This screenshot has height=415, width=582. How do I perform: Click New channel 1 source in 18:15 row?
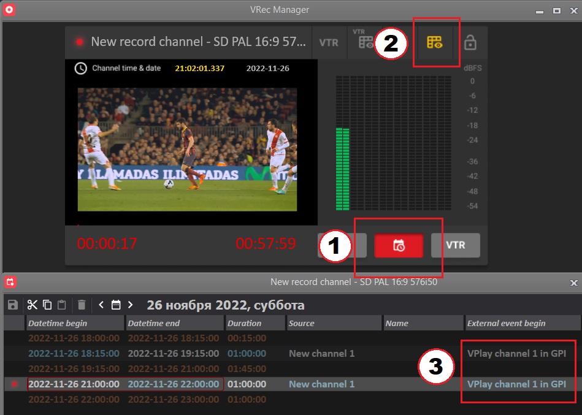click(x=321, y=354)
